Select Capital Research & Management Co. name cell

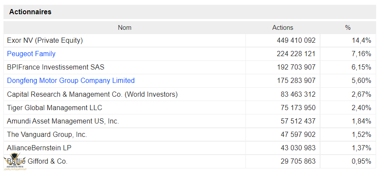click(x=125, y=94)
